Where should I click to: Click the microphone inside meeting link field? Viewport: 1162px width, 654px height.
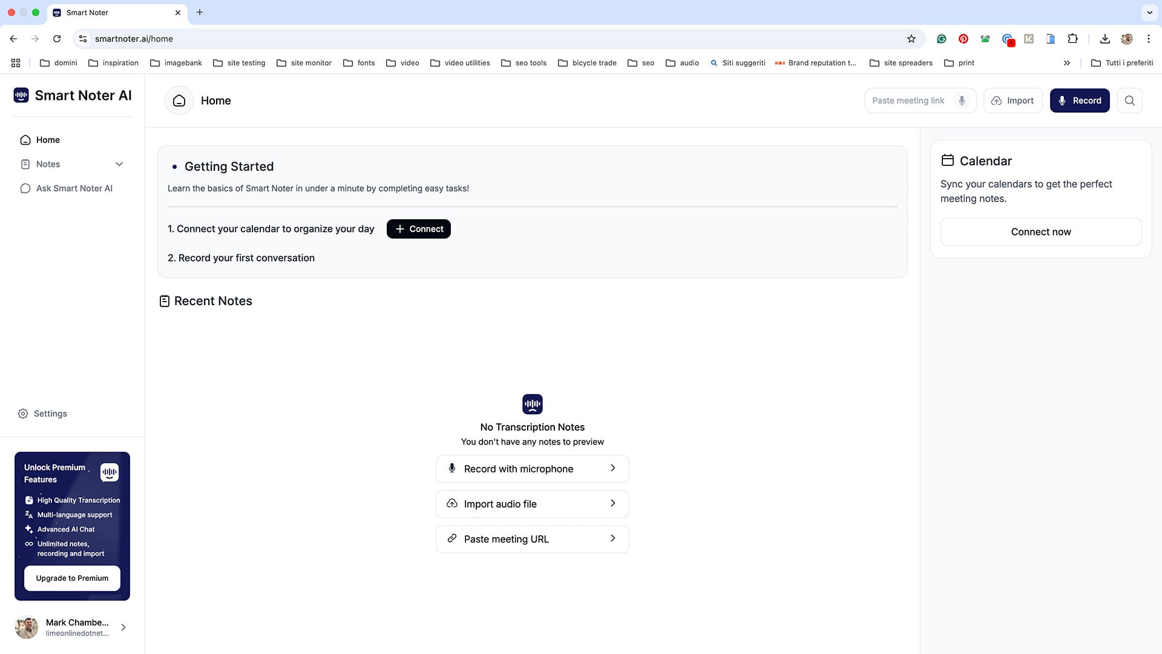(x=962, y=101)
